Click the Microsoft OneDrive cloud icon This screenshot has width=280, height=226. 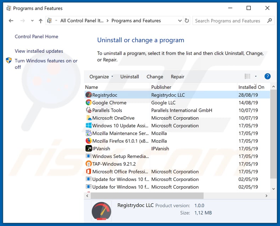[89, 118]
